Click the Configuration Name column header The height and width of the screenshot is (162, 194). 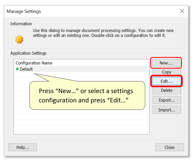point(81,63)
